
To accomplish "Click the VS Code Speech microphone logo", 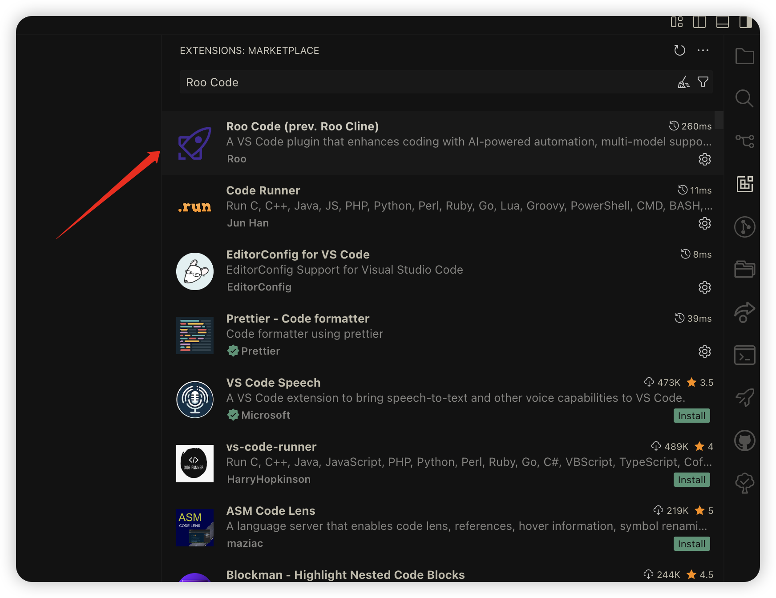I will click(x=195, y=400).
